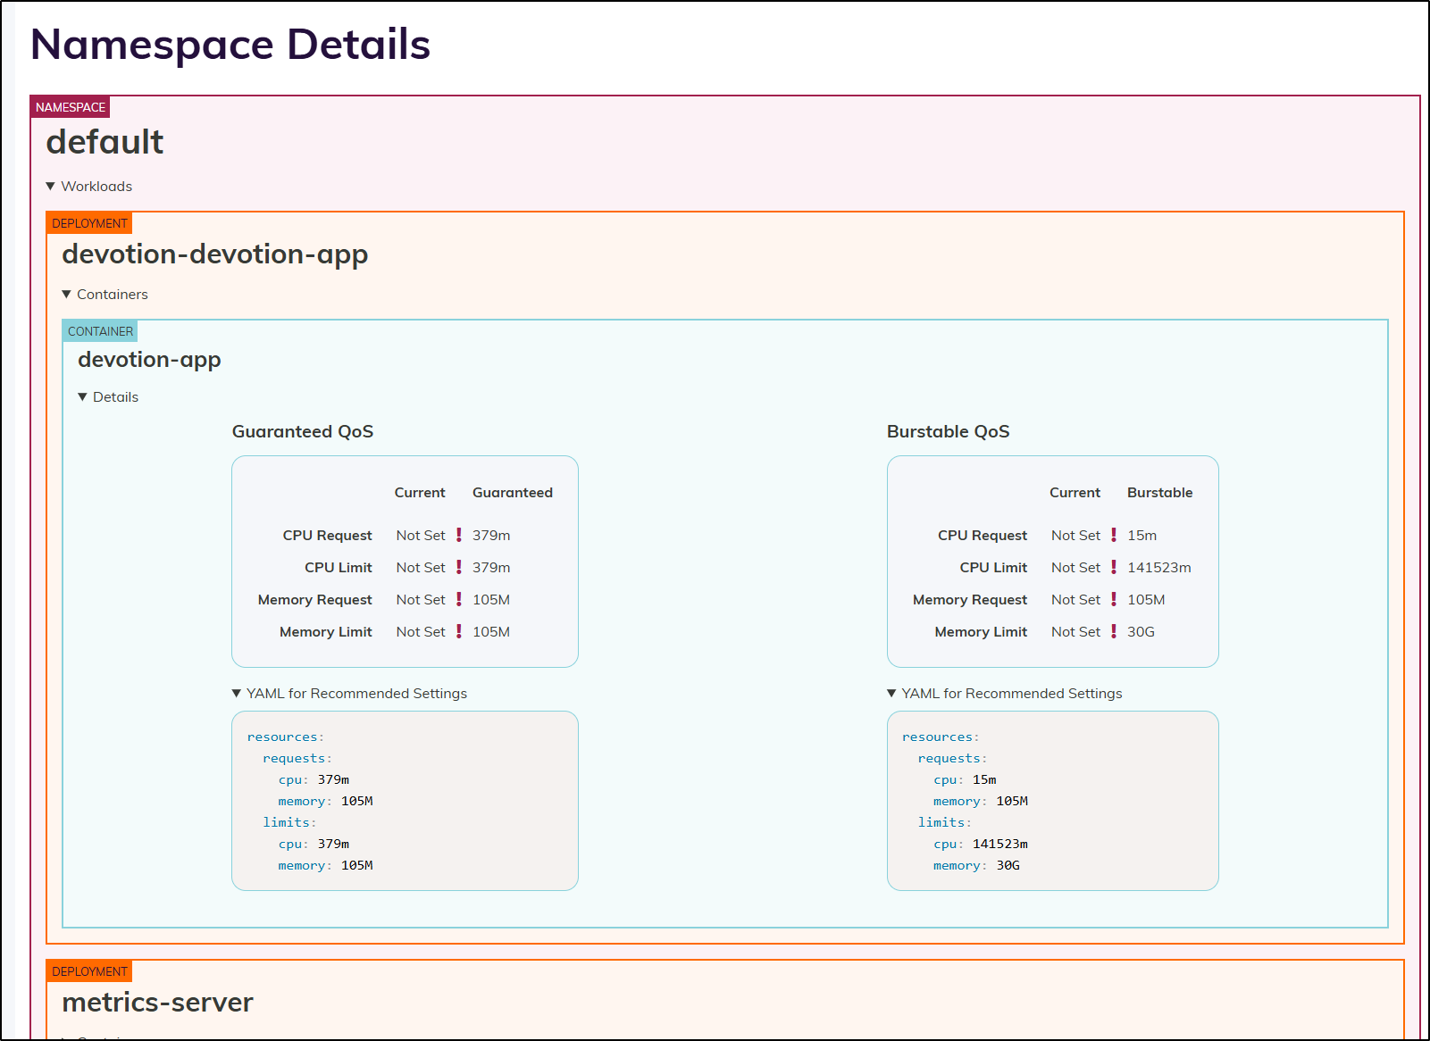
Task: Click the 141523m Burstable CPU Limit value
Action: pos(1159,567)
